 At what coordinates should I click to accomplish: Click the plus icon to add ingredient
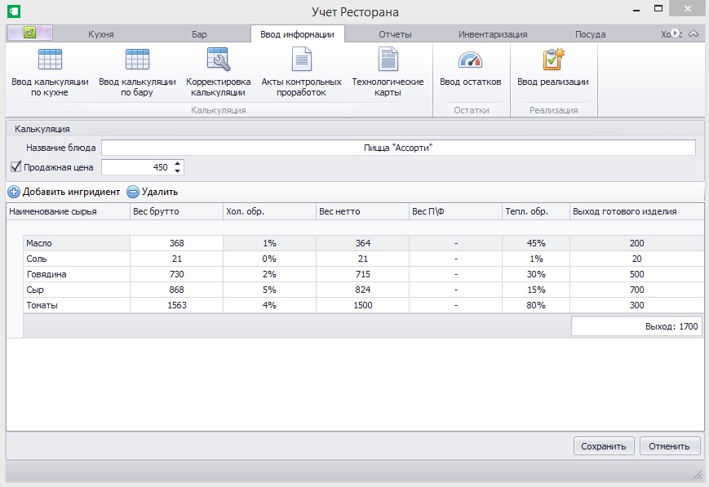(15, 192)
